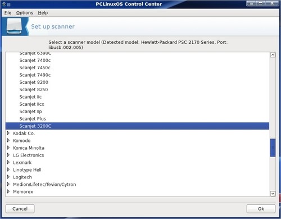Select ScanJet Plus in the list
This screenshot has height=219, width=281.
pos(33,119)
